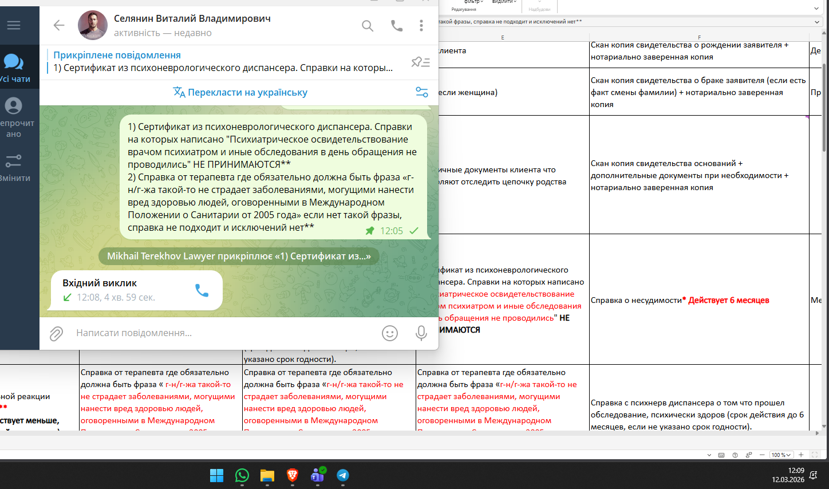Select cell about свидетельства о браке заявителя
This screenshot has width=829, height=489.
tap(699, 92)
